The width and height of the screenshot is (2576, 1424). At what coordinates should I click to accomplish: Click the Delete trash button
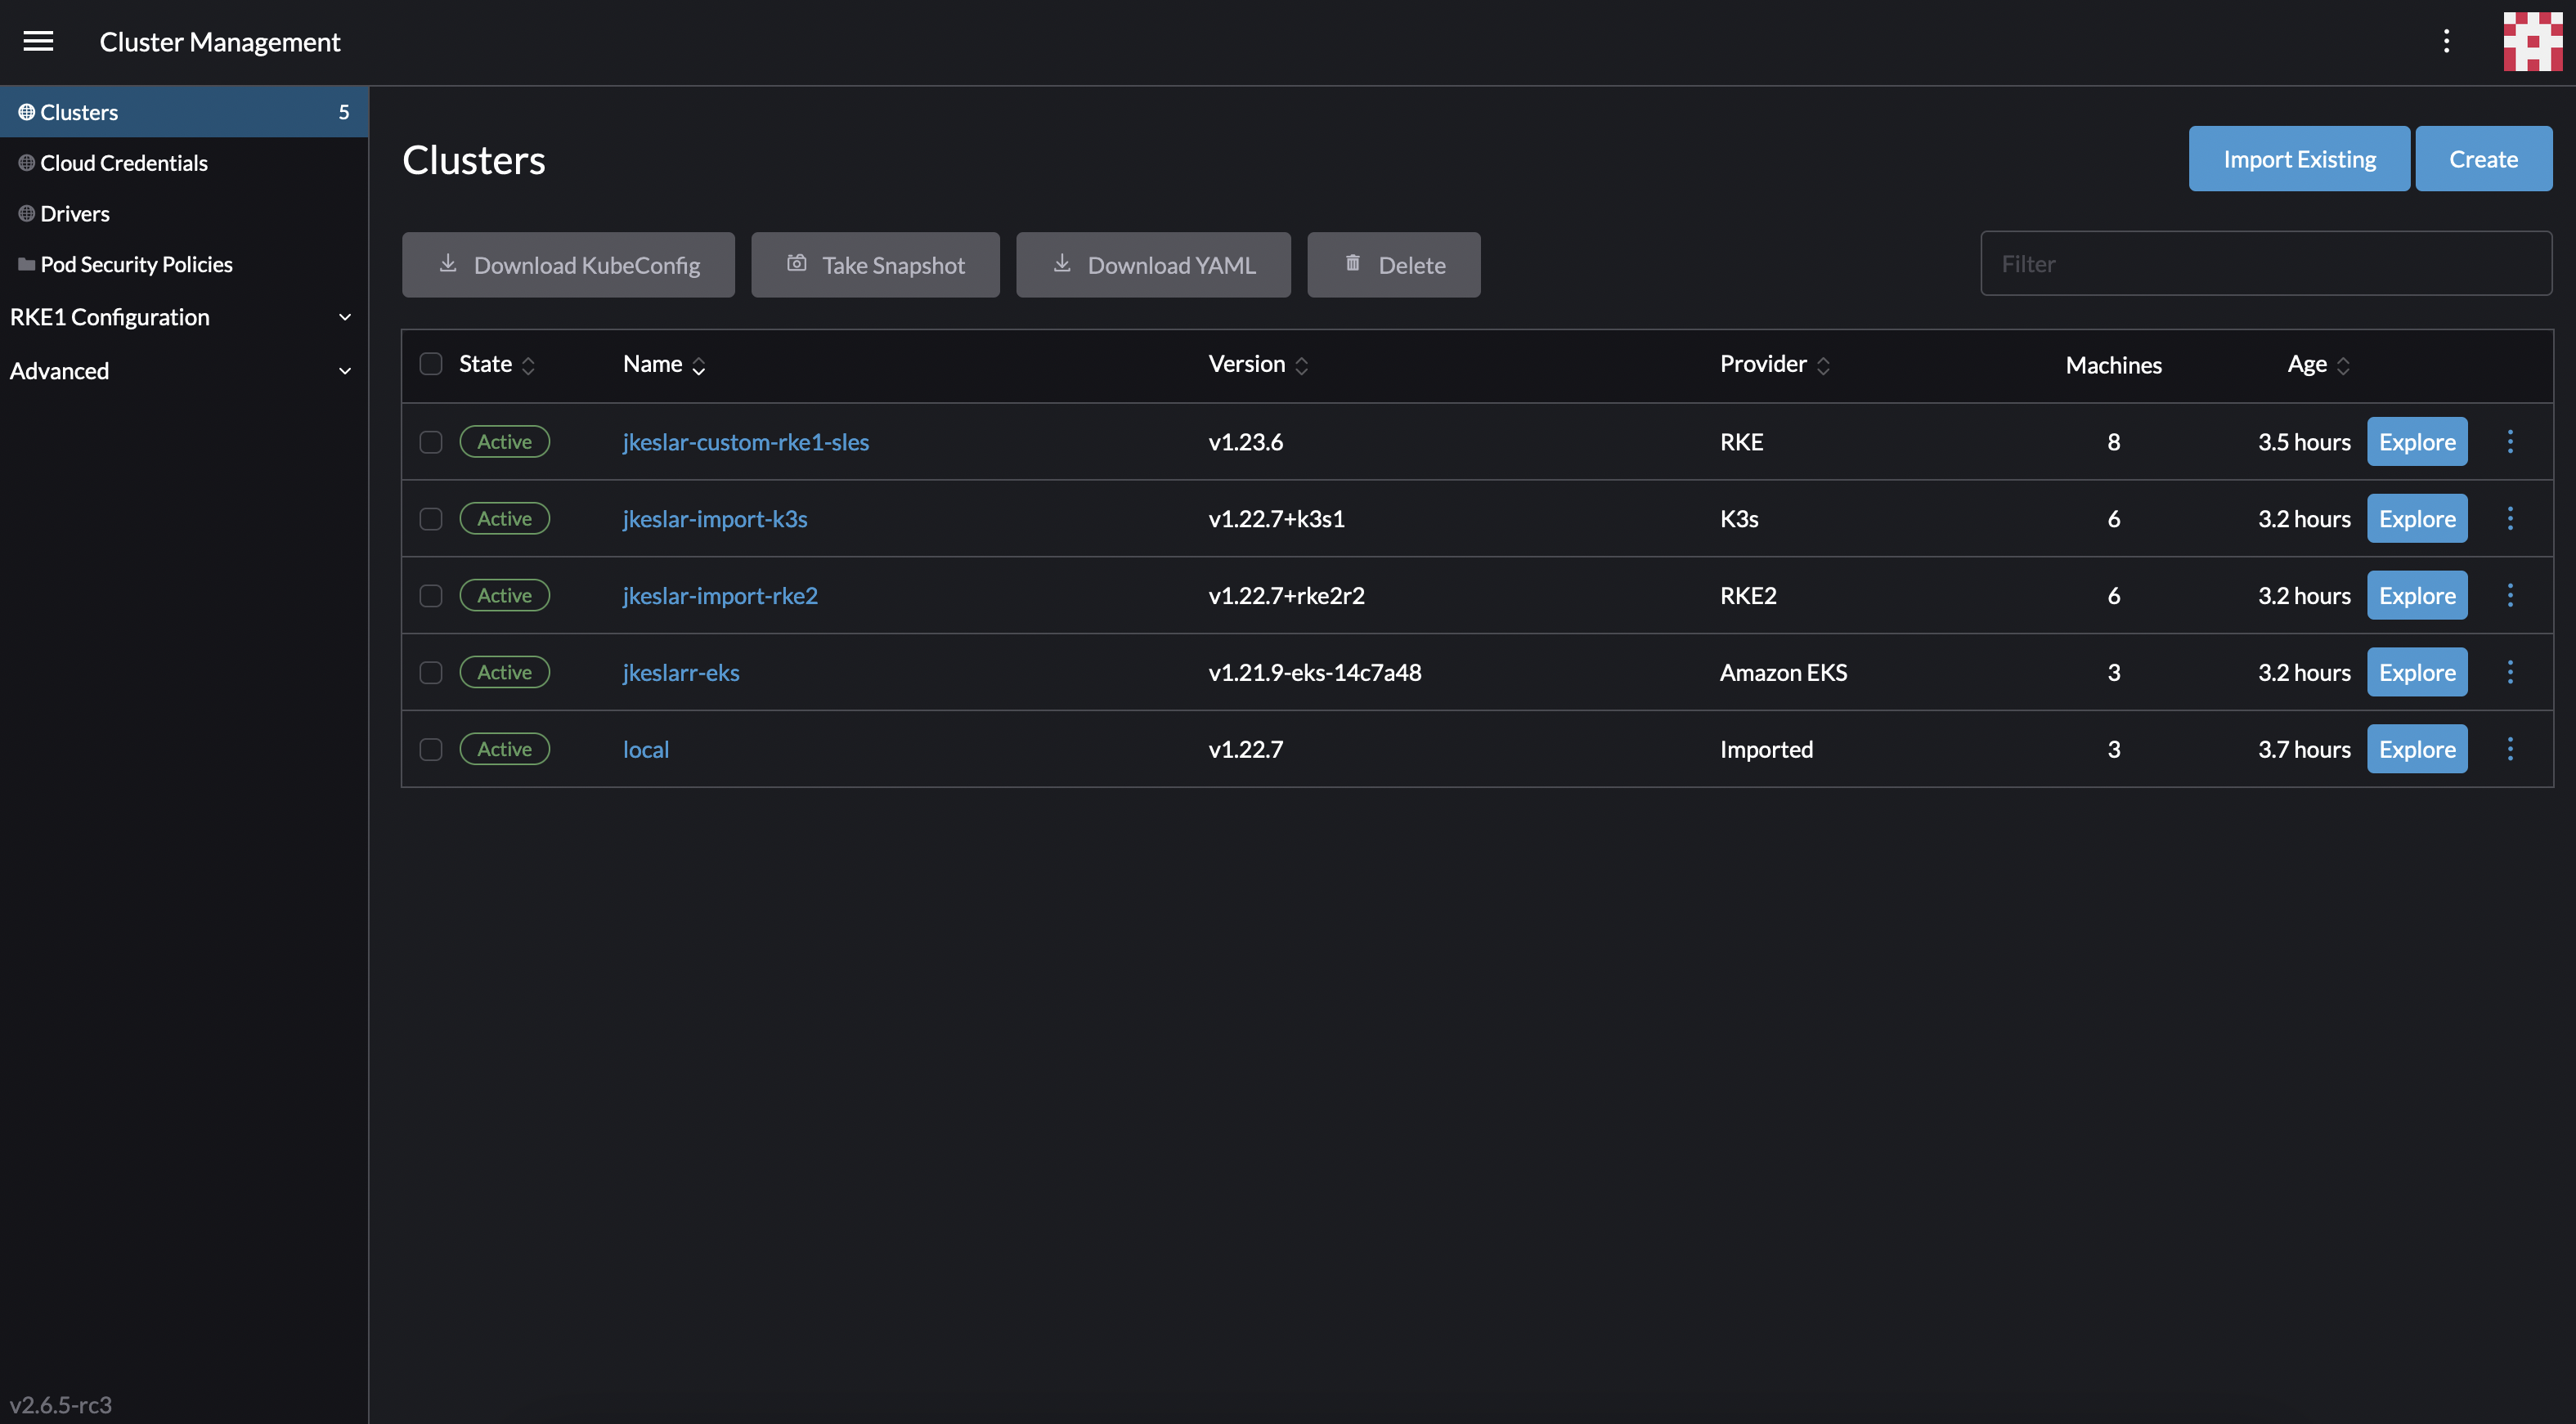[x=1393, y=265]
